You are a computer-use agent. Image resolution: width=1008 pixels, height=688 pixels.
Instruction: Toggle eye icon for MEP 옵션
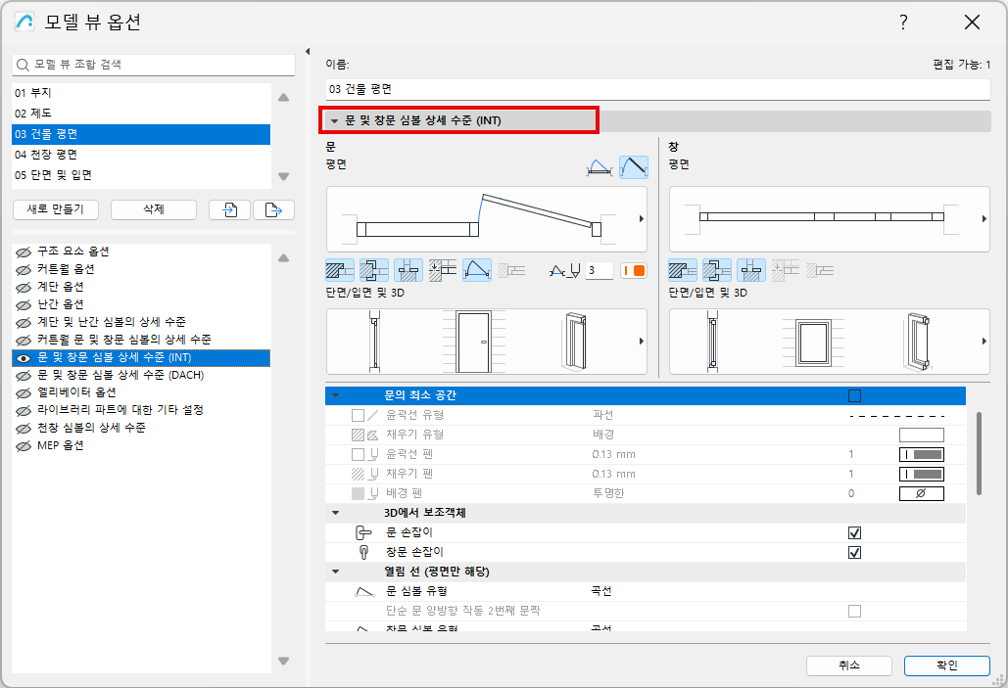(x=24, y=446)
